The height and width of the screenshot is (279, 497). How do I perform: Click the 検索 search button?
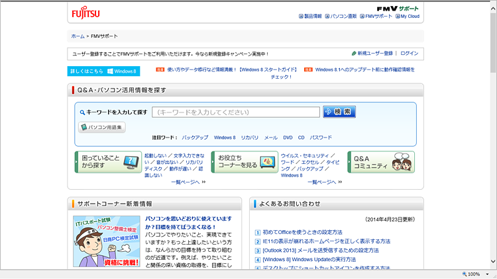(339, 112)
